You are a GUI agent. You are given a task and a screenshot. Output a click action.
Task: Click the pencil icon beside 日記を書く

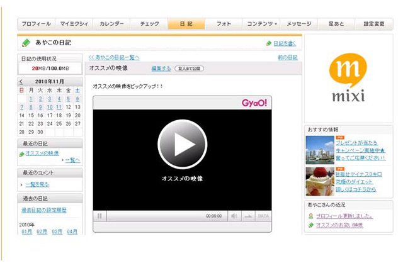pos(269,43)
